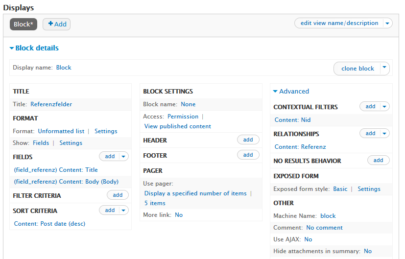Add a header to the block
This screenshot has height=259, width=405.
[248, 140]
